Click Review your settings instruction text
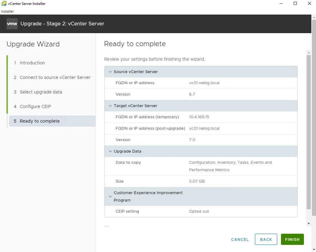This screenshot has height=252, width=316. point(154,59)
